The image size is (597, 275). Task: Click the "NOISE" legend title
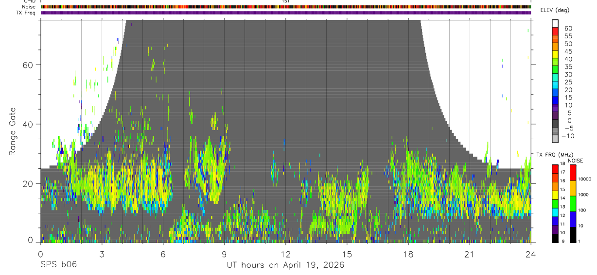575,161
